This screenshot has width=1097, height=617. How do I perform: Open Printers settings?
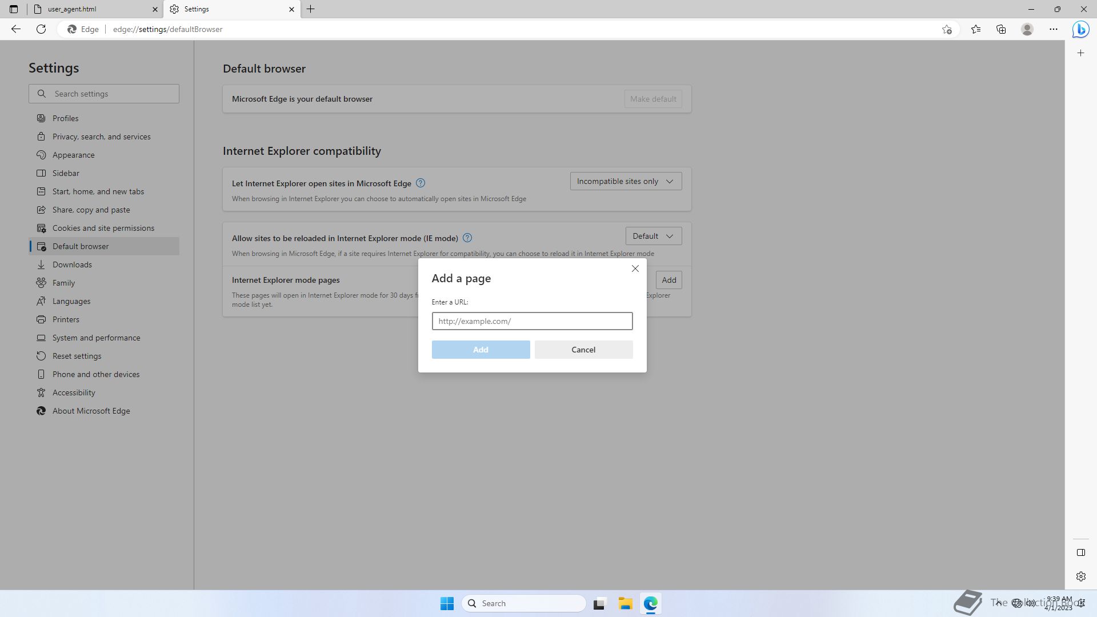(x=104, y=319)
